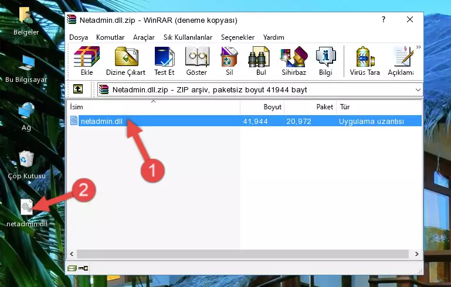Open the Seçenekler menu
Image resolution: width=451 pixels, height=287 pixels.
tap(238, 37)
